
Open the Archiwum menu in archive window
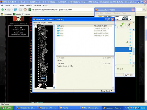(x=36, y=23)
